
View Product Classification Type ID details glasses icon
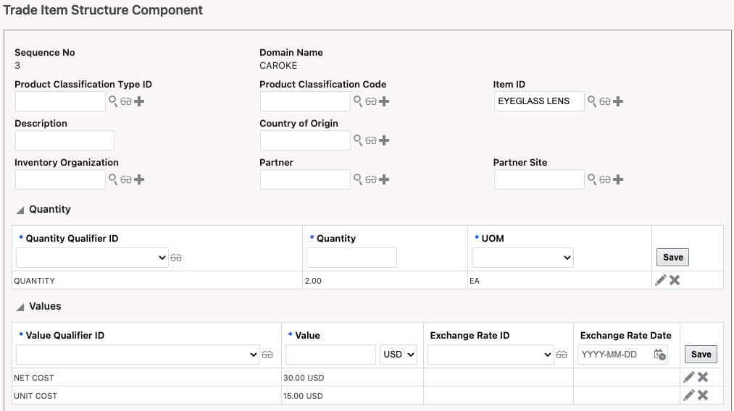126,101
